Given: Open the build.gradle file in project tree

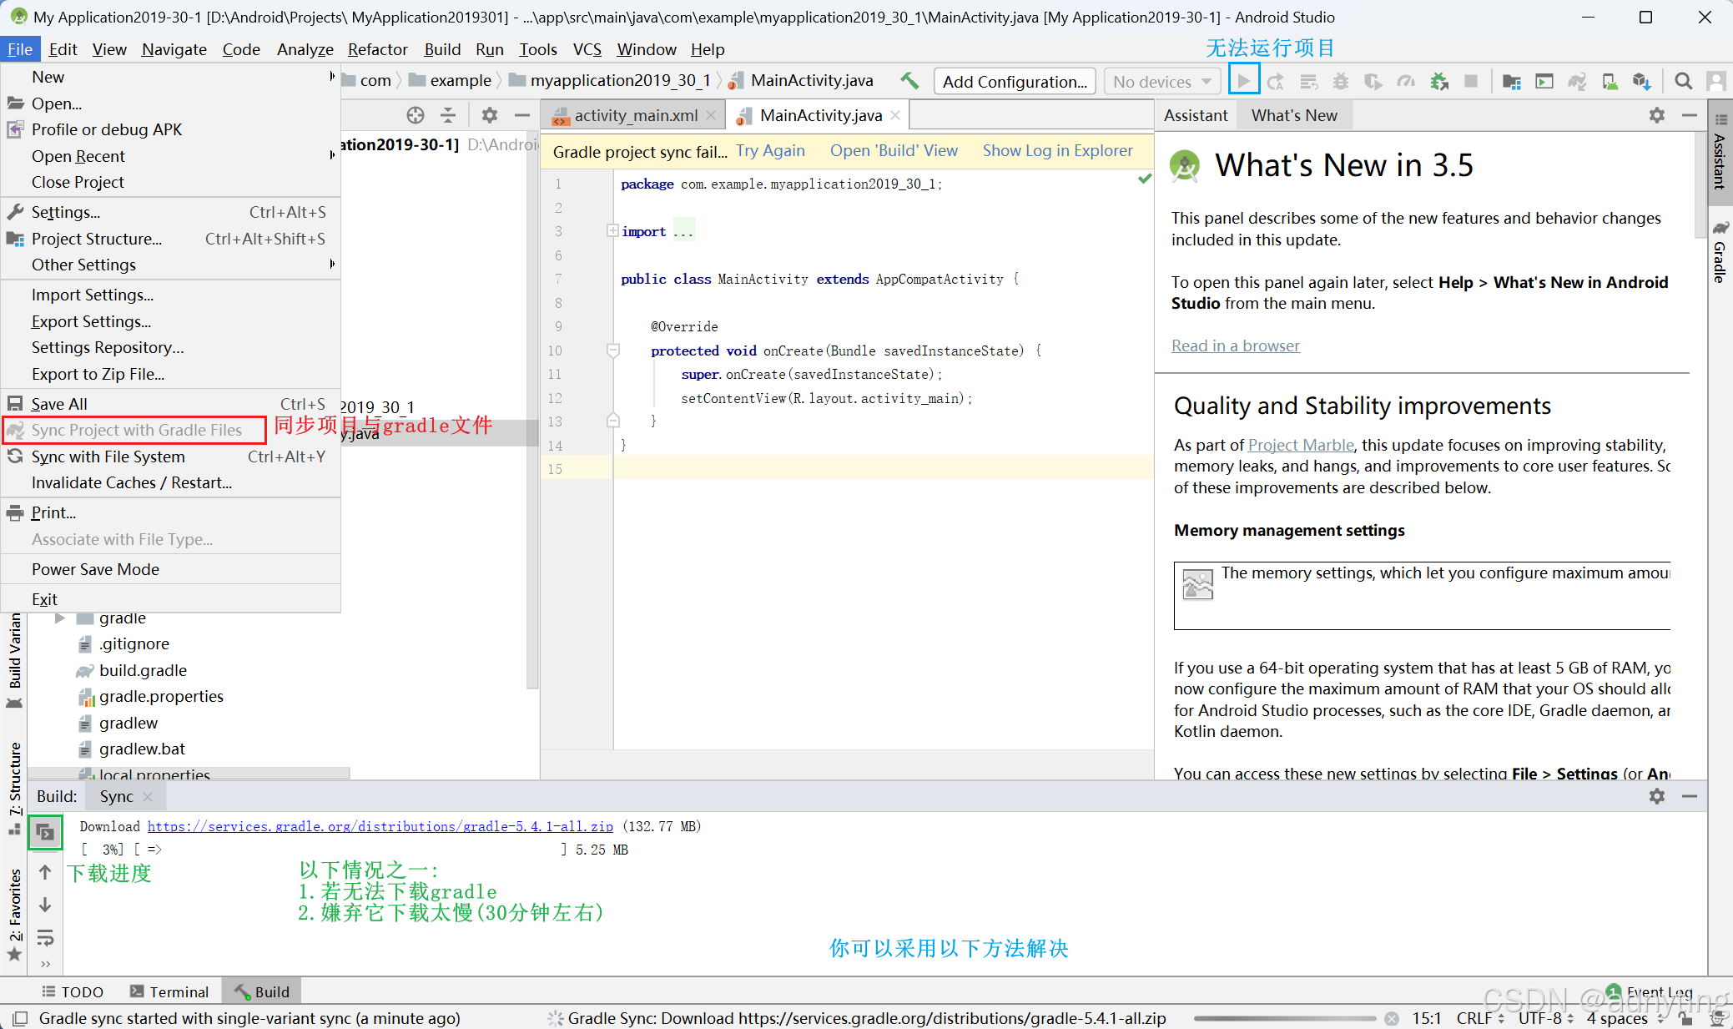Looking at the screenshot, I should [x=143, y=670].
